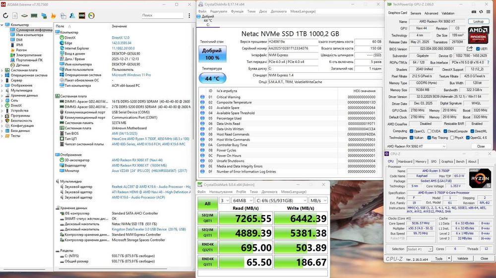496x278 pixels.
Task: Open the drive dropdown C: 6% (55/931GiB)
Action: point(281,201)
